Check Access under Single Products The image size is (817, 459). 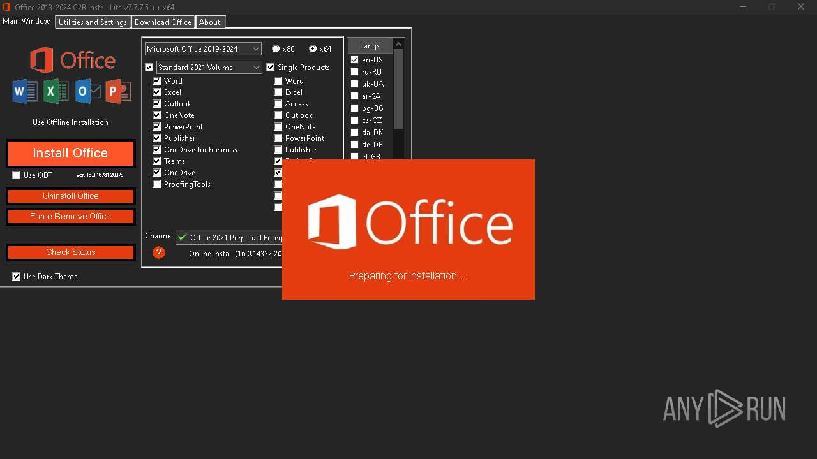278,104
